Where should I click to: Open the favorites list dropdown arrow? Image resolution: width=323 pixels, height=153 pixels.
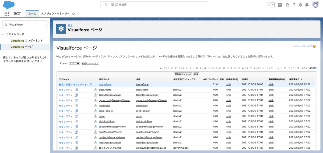(x=273, y=5)
